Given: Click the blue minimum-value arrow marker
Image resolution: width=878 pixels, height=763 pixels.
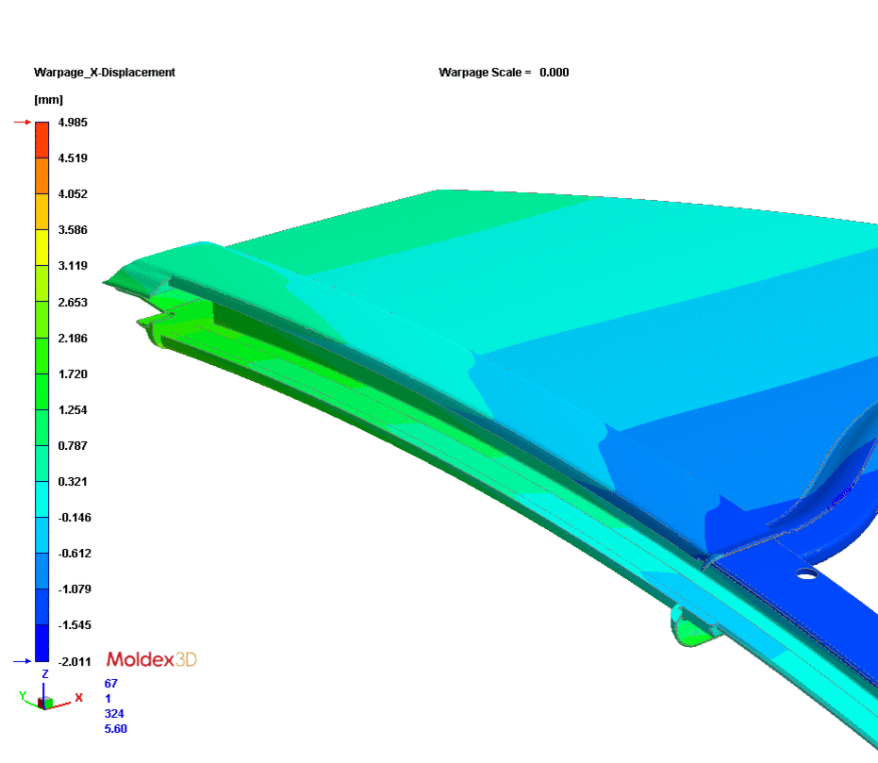Looking at the screenshot, I should pyautogui.click(x=23, y=661).
